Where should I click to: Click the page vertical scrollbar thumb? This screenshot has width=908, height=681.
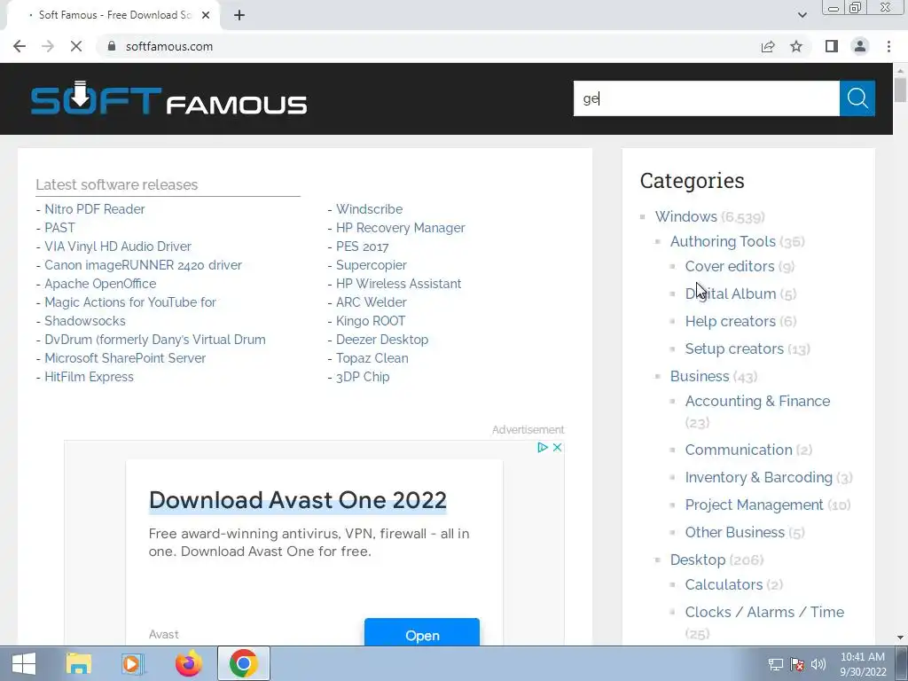coord(900,90)
